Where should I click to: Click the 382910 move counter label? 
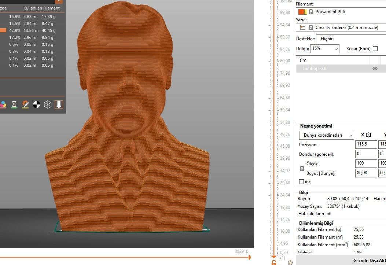[x=242, y=251]
